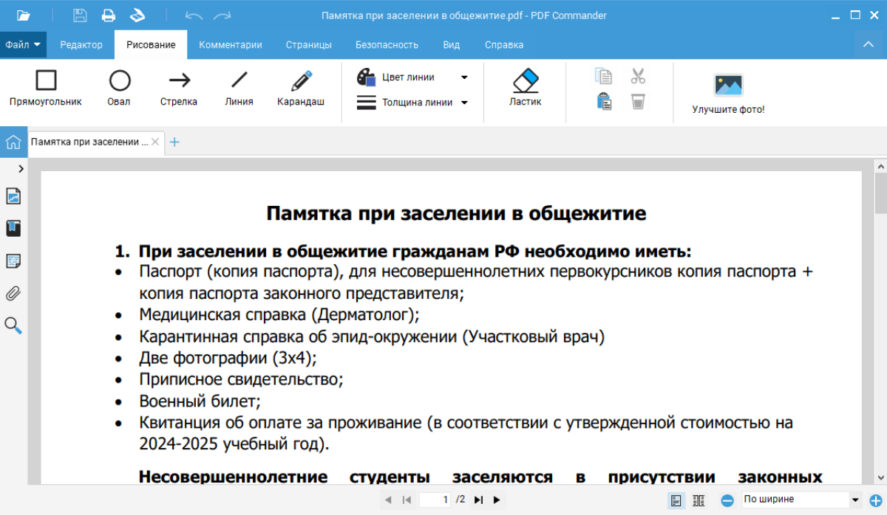This screenshot has height=515, width=887.
Task: Switch to the Редактор tab
Action: point(81,44)
